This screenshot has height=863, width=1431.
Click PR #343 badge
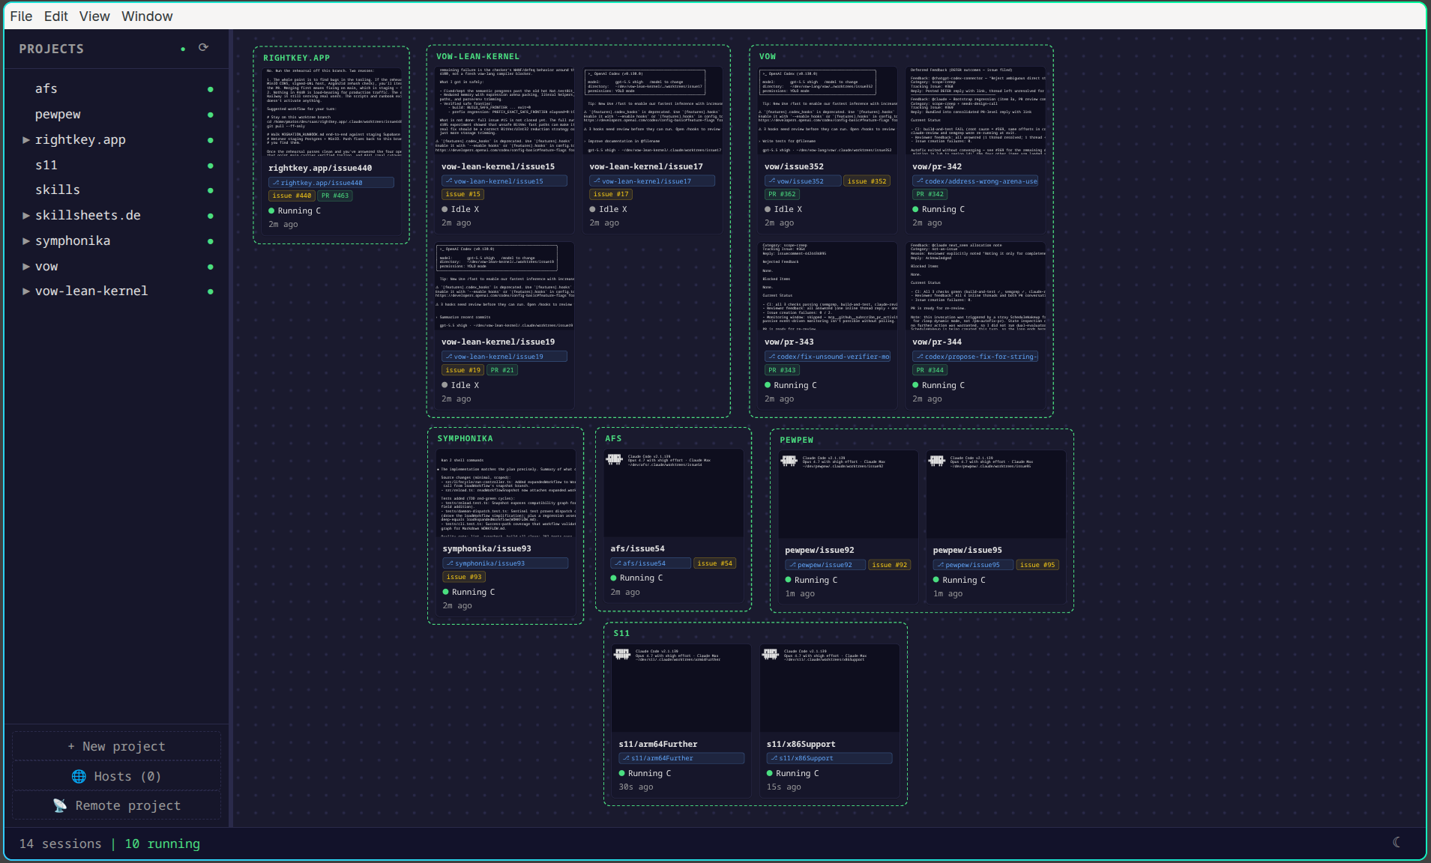click(782, 370)
